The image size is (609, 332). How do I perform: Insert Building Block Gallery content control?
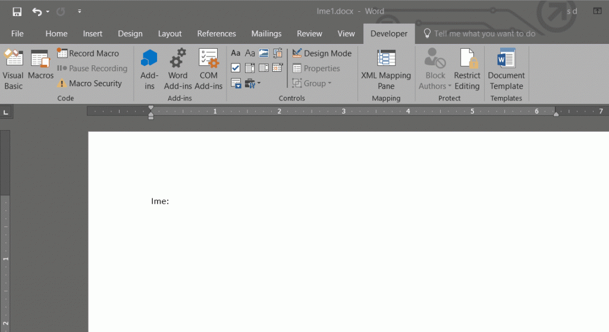click(278, 53)
